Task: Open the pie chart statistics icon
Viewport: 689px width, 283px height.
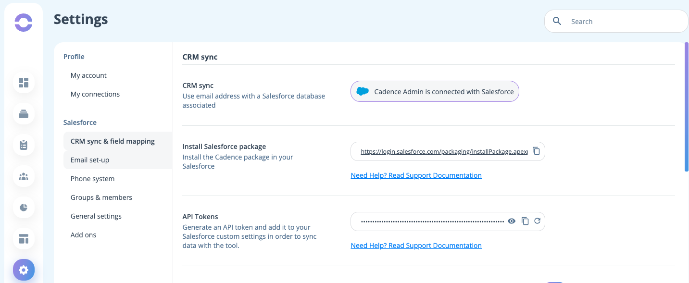Action: pyautogui.click(x=24, y=208)
